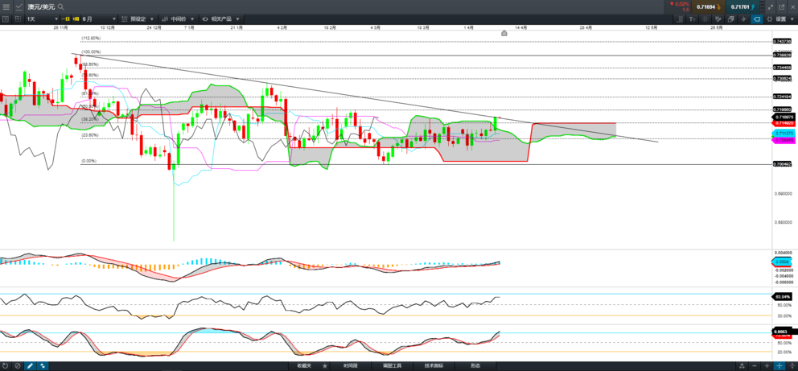
Task: Expand the 设置 dropdown arrow
Action: [x=792, y=19]
